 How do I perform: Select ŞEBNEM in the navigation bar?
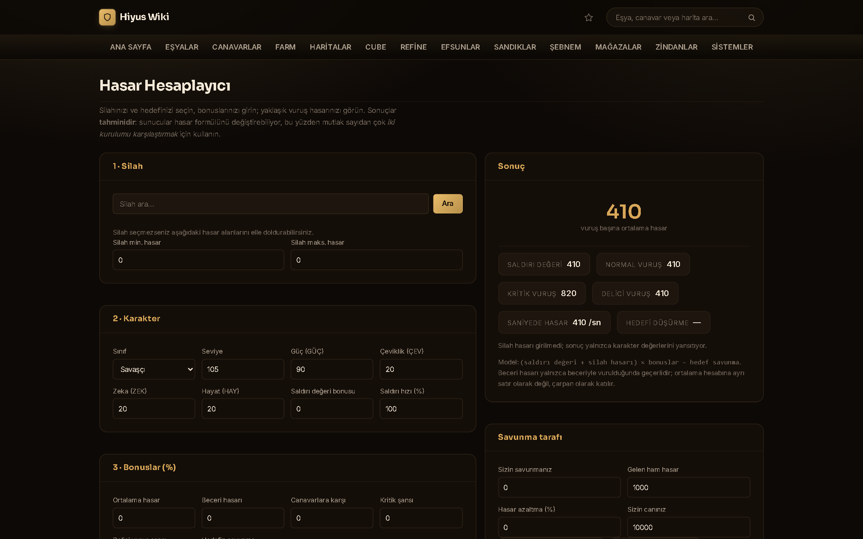565,47
